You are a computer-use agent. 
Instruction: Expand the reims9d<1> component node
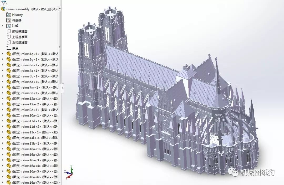(x=3, y=110)
